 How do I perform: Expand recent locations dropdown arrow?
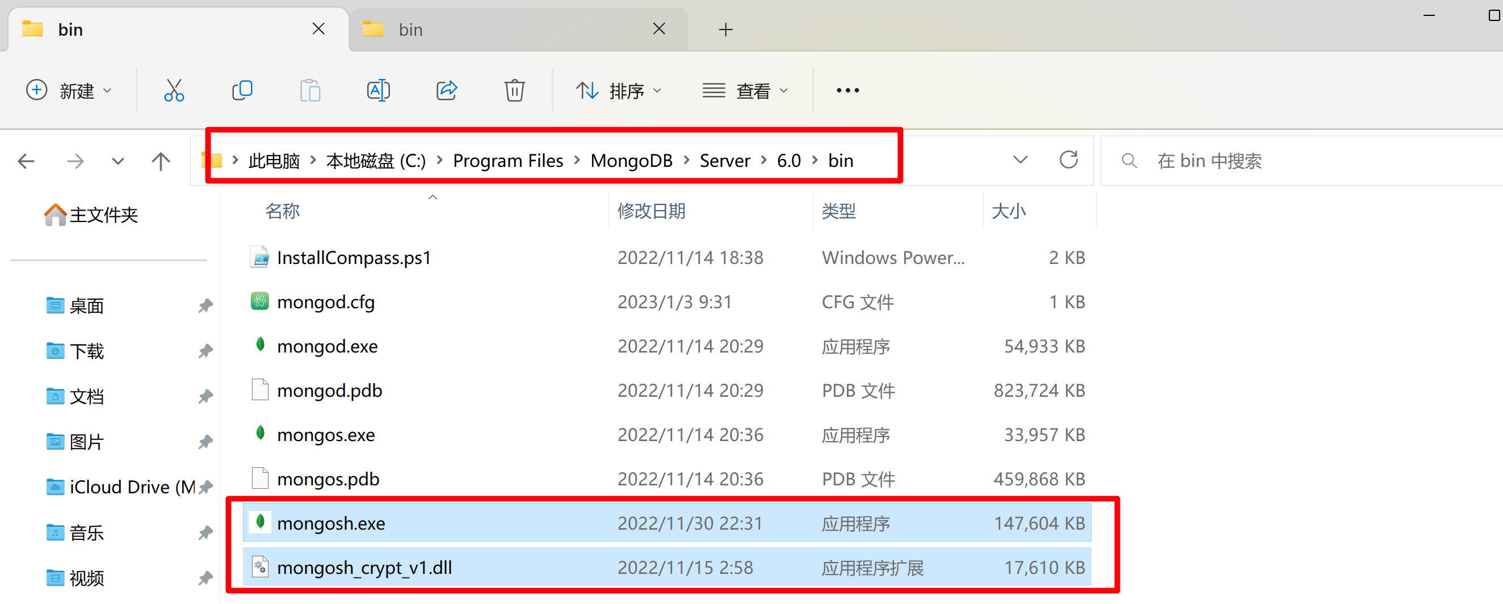click(x=118, y=161)
